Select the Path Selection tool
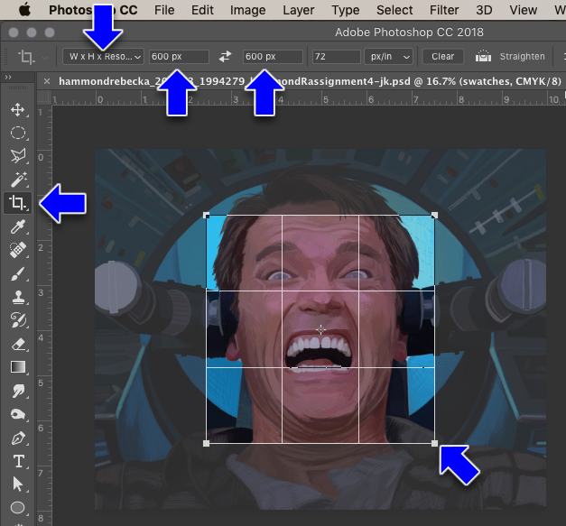 click(18, 484)
